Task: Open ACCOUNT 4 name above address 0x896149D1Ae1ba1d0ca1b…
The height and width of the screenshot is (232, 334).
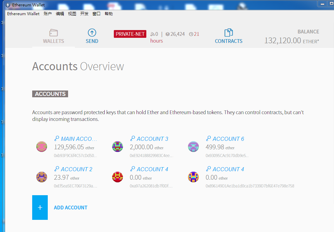Action: point(228,169)
